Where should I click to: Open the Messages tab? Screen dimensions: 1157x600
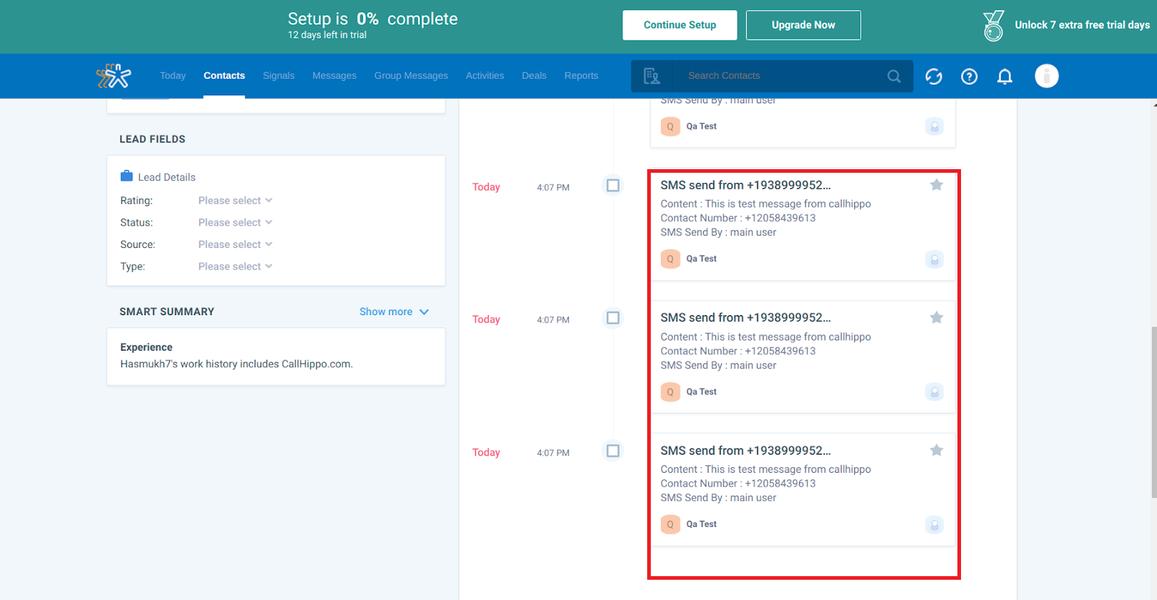click(334, 76)
